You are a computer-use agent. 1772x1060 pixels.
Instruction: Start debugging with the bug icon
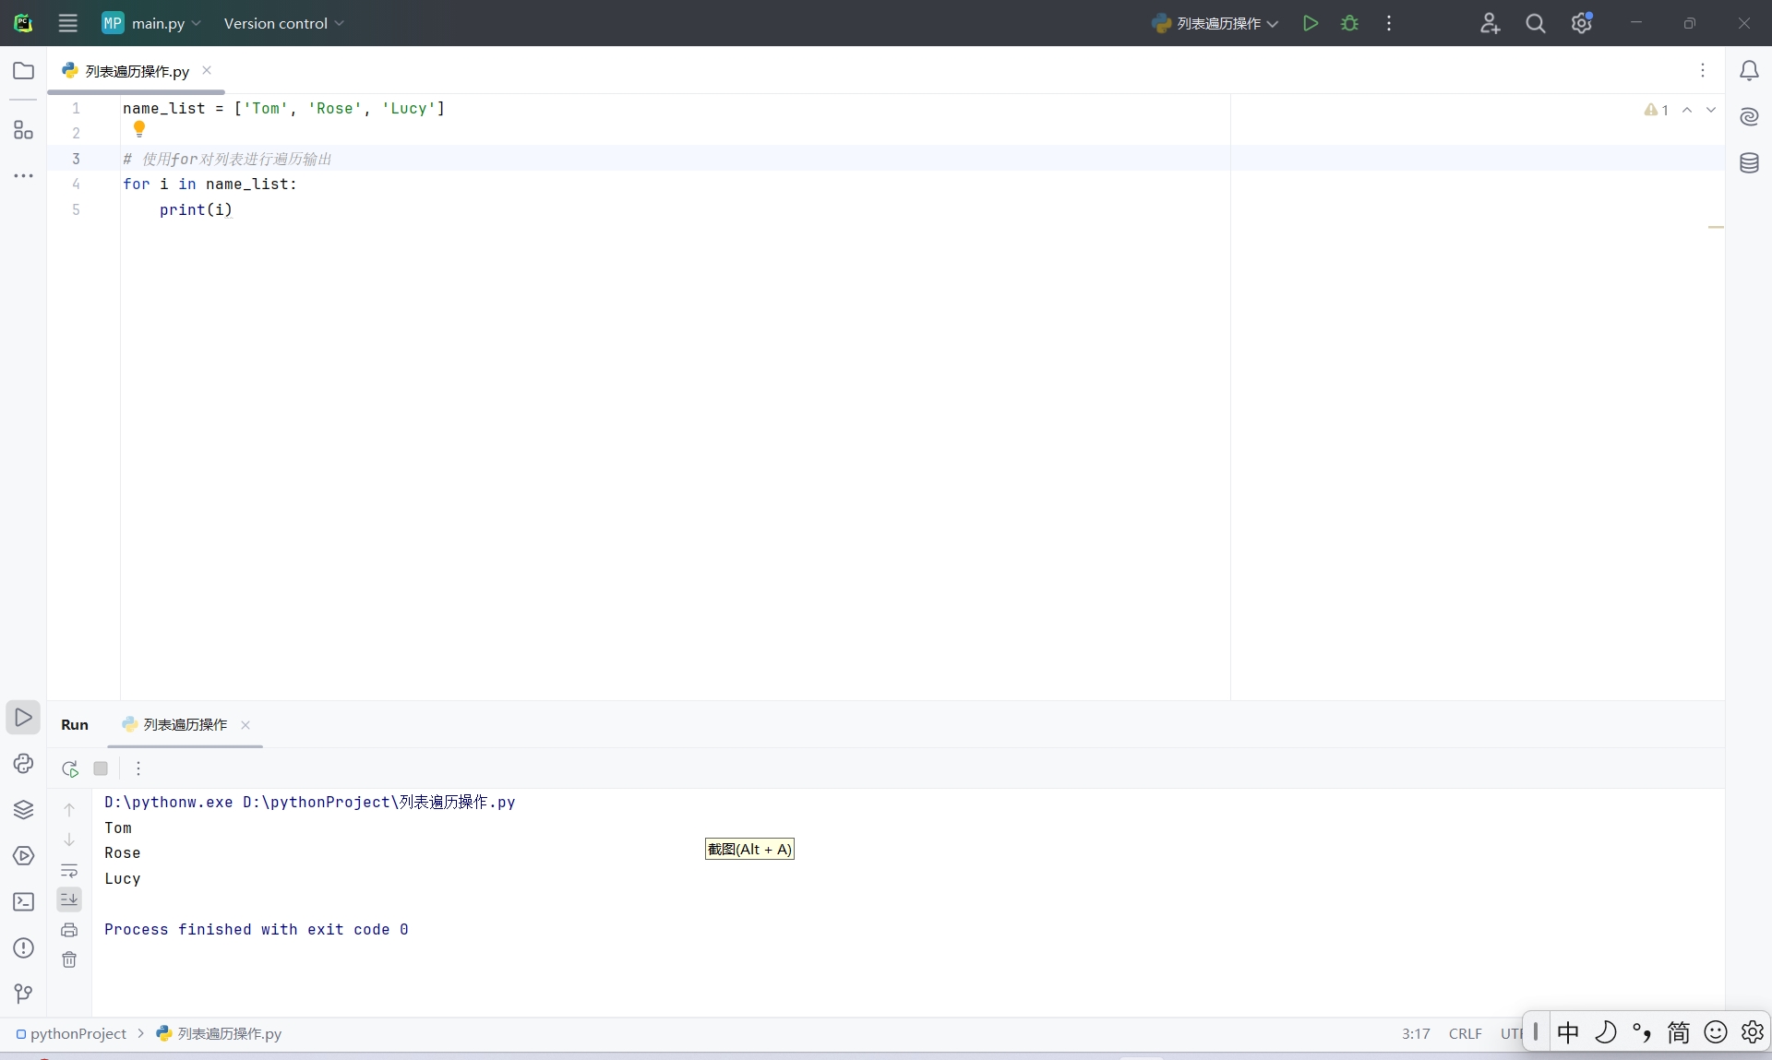[1349, 23]
